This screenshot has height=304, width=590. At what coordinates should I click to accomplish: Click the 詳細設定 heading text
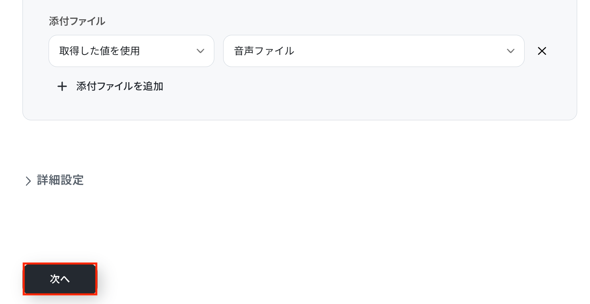point(60,180)
